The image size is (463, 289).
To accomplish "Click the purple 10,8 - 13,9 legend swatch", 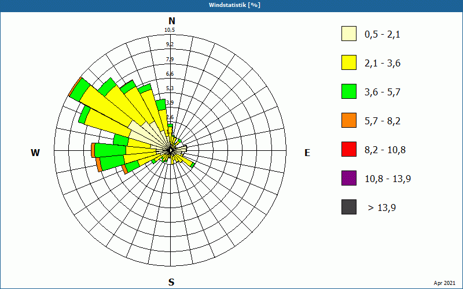I will (349, 178).
